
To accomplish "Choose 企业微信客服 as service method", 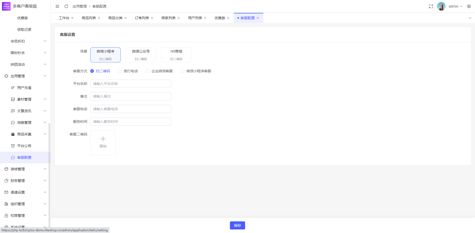I will [148, 71].
